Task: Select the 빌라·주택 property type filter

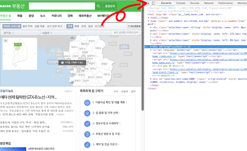Action: coord(27,26)
